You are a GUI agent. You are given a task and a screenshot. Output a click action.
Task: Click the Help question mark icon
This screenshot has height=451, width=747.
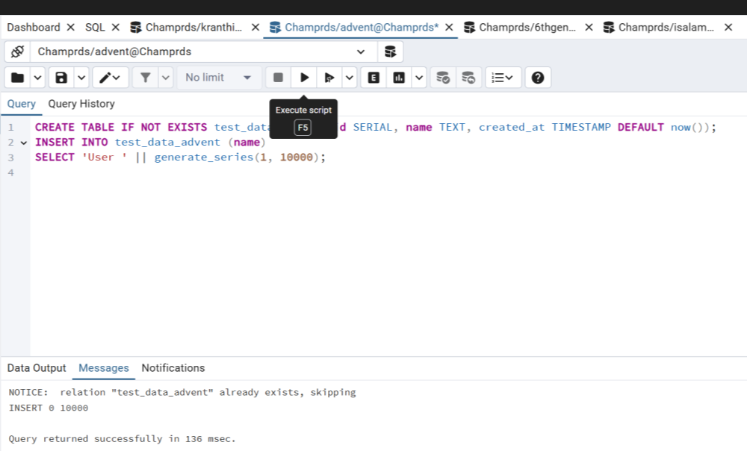click(x=538, y=78)
